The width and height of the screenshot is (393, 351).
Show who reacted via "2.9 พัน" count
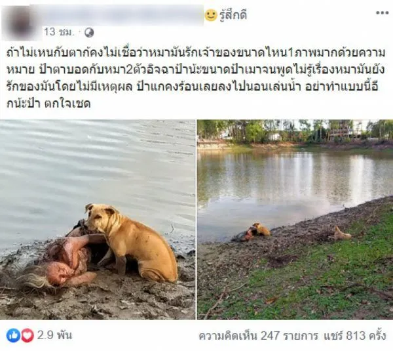(54, 335)
